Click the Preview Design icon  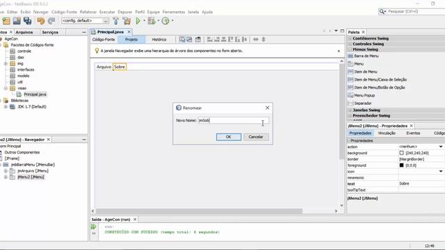[198, 40]
